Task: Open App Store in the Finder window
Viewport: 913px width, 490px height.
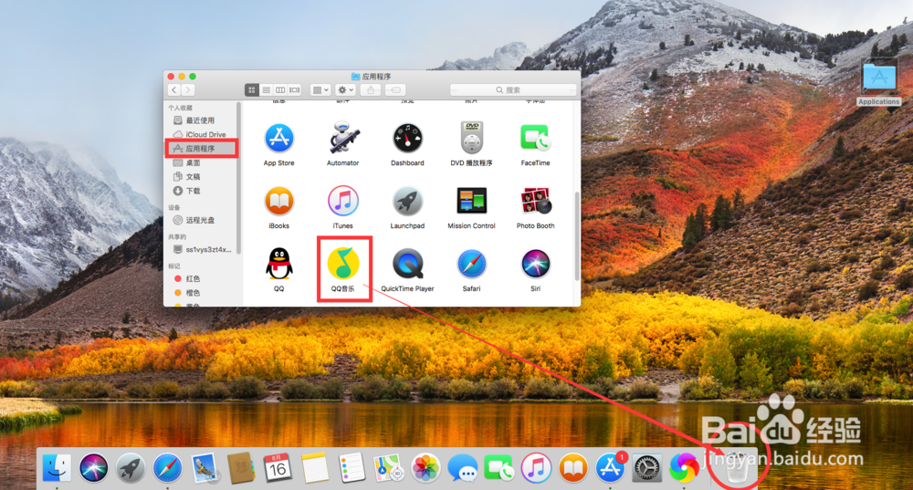Action: click(278, 139)
